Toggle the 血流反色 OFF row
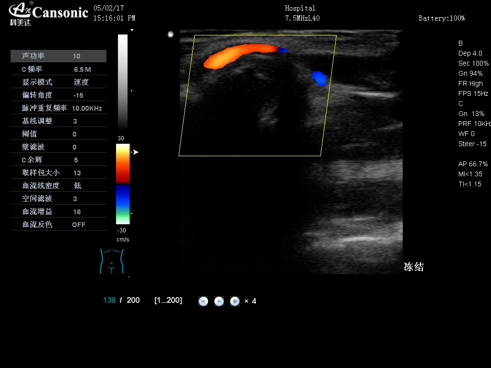Viewport: 491px width, 368px height. 58,224
